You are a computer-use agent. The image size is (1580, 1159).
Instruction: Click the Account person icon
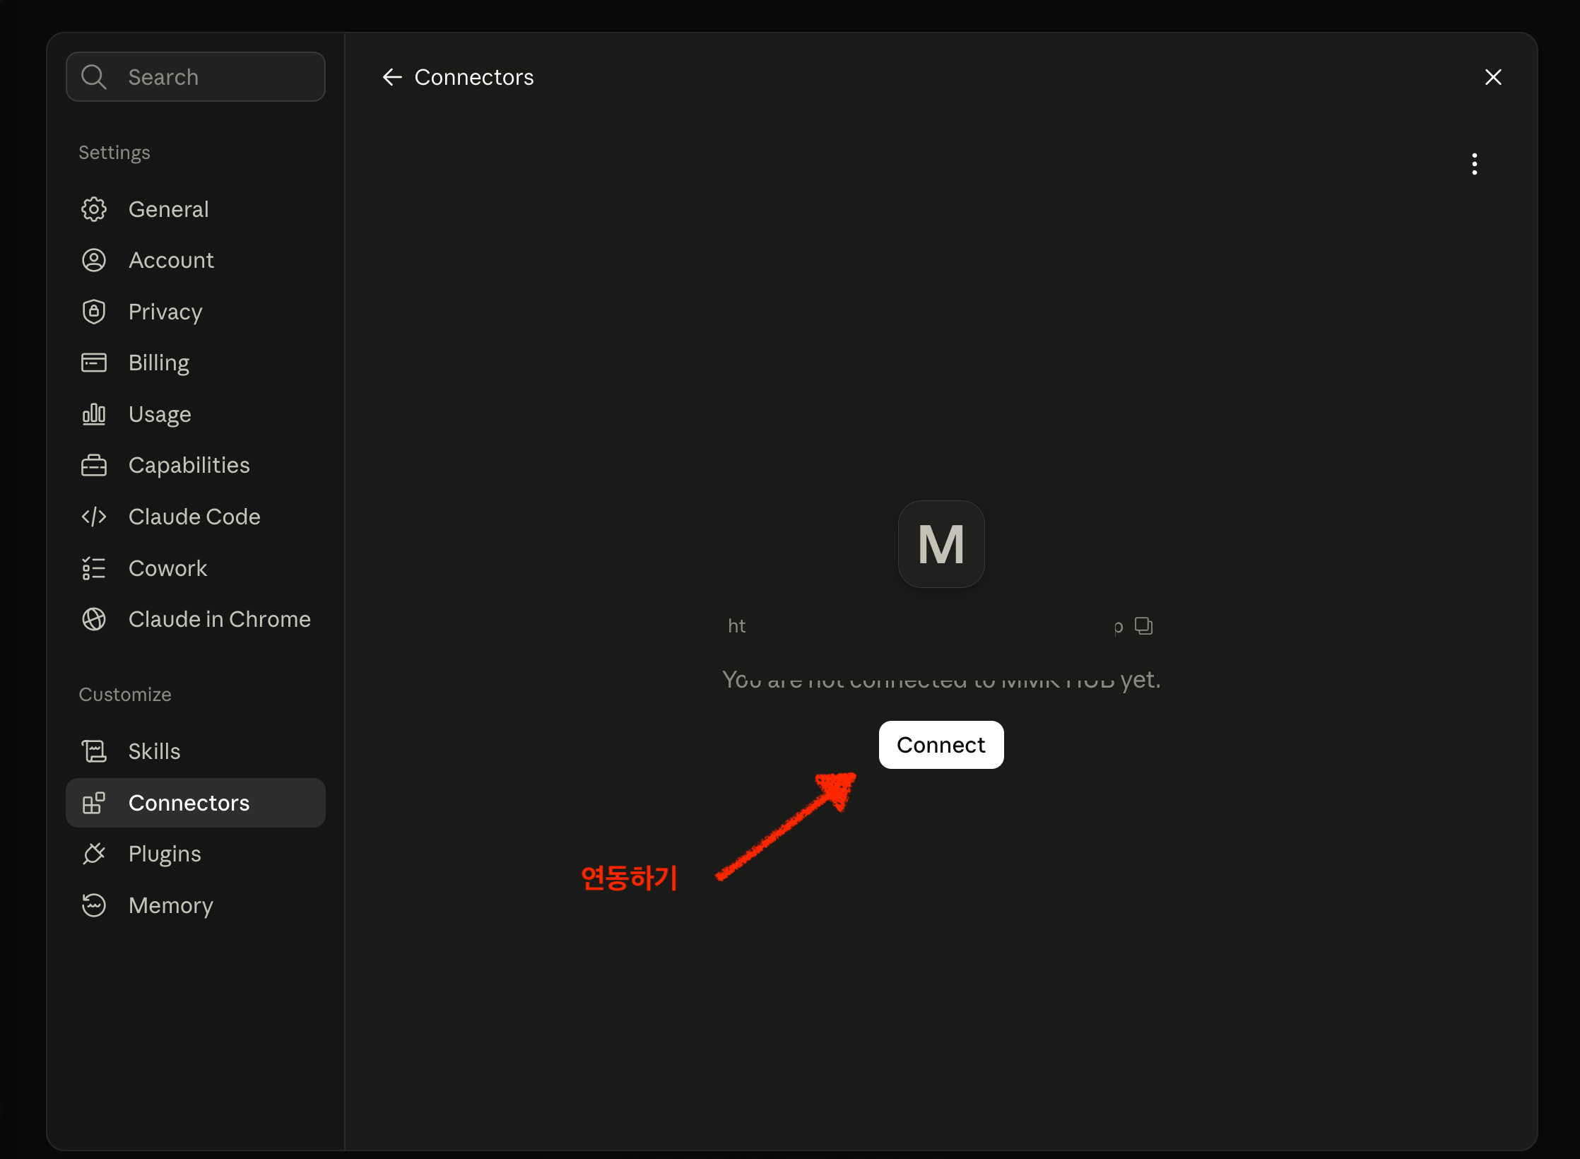(94, 260)
